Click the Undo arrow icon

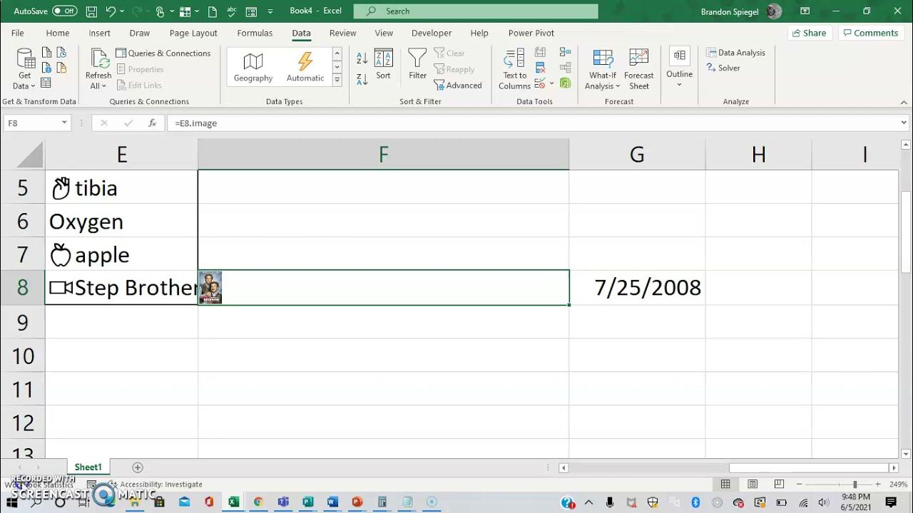click(x=111, y=11)
